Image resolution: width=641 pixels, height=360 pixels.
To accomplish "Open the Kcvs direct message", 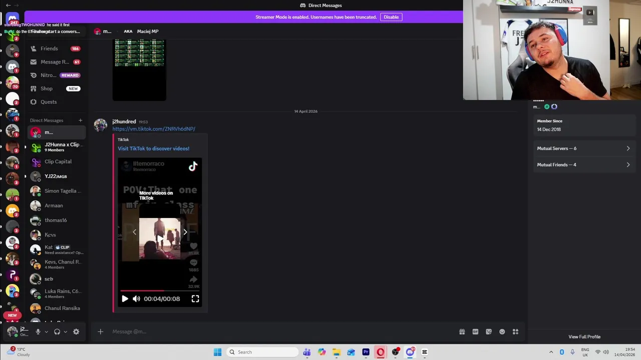I will [x=56, y=235].
